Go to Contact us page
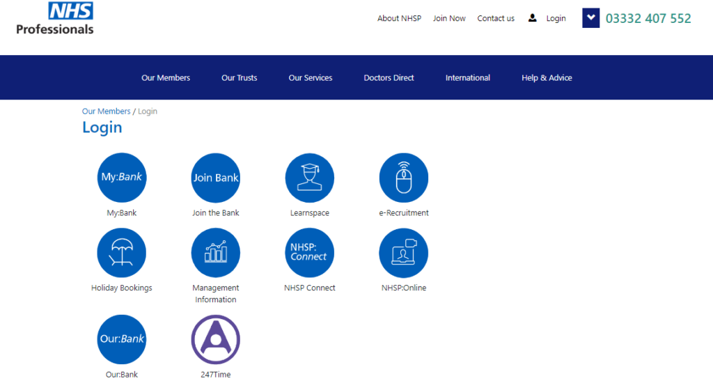This screenshot has height=381, width=713. (x=496, y=18)
